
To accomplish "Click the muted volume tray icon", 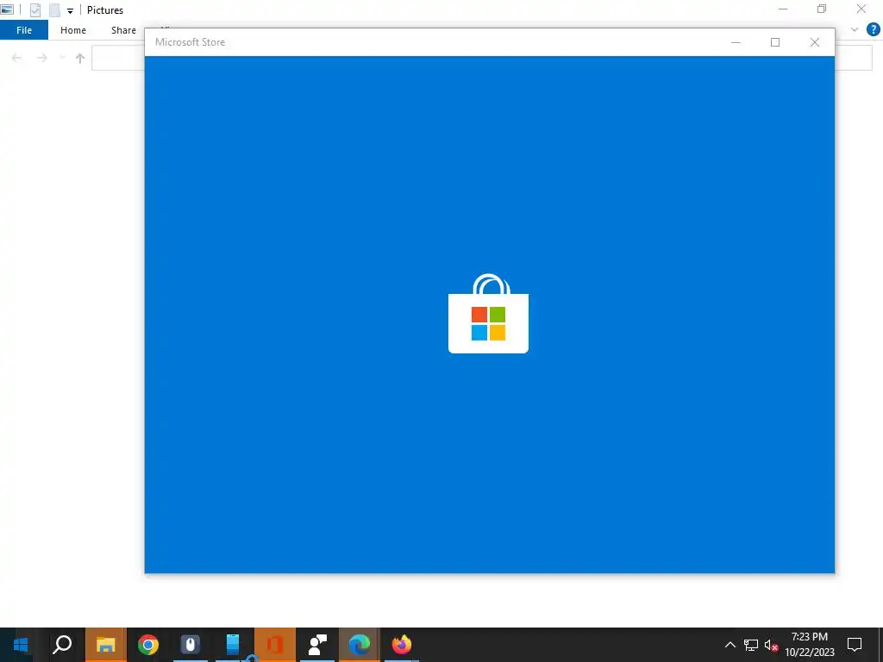I will (x=771, y=645).
